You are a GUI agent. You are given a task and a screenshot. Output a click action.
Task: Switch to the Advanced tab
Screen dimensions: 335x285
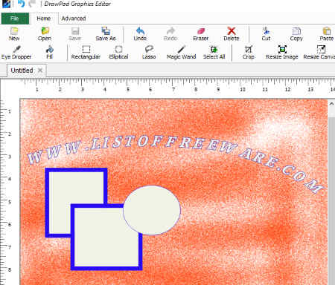click(74, 19)
